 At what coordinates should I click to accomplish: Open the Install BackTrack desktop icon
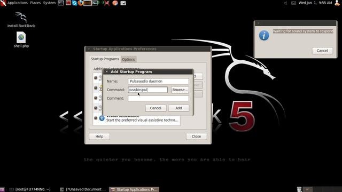pyautogui.click(x=21, y=20)
